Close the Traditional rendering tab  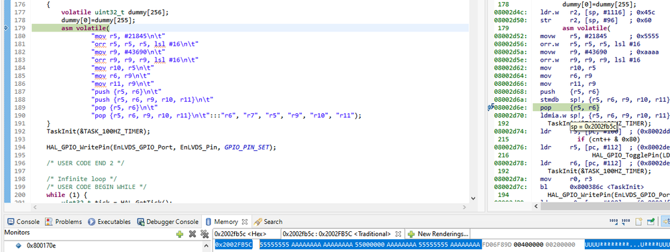pos(398,234)
